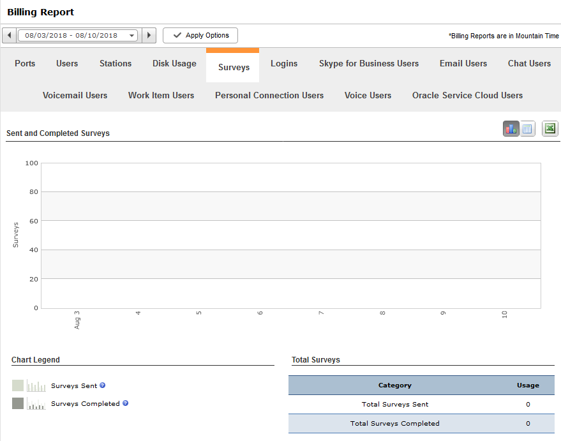Switch to chart view icon
This screenshot has height=441, width=561.
511,129
